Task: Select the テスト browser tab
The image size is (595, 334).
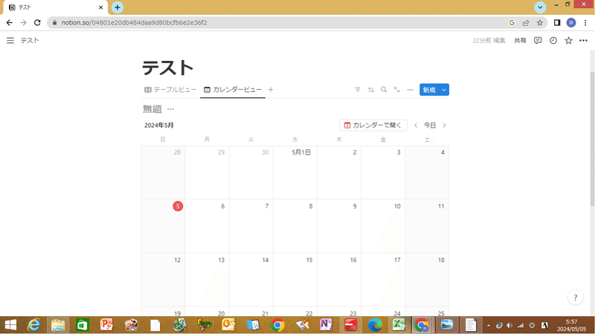Action: (55, 7)
